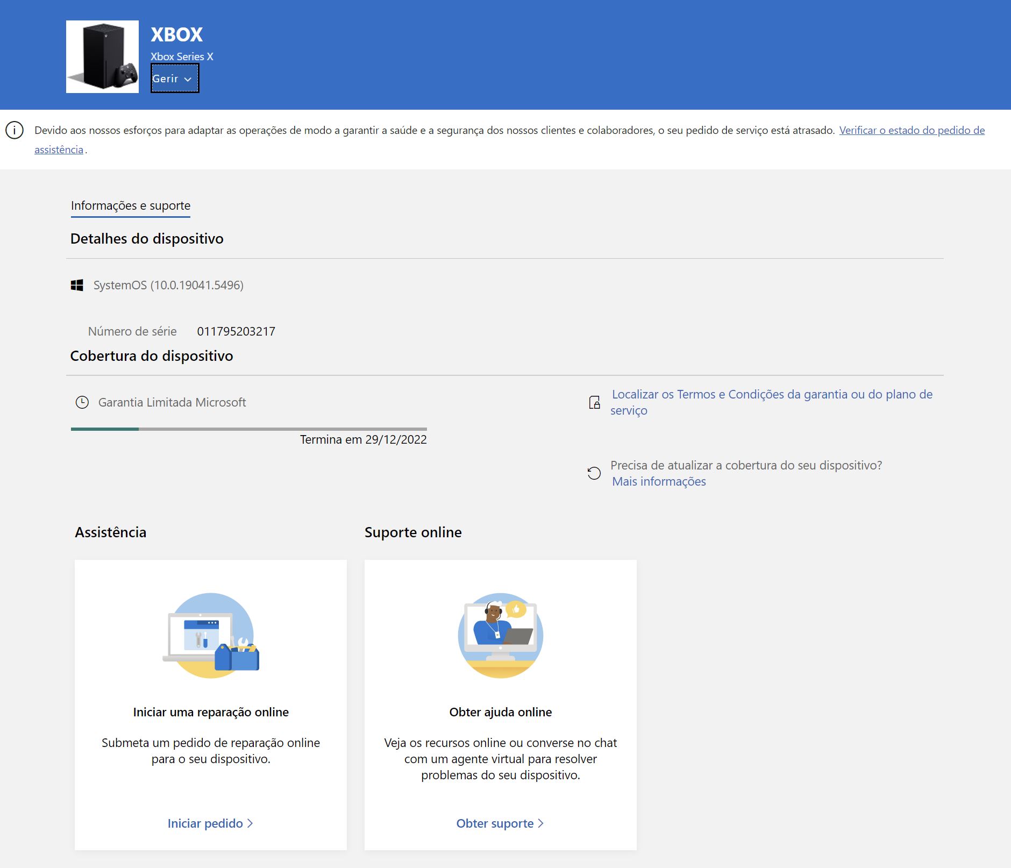Open Localizar os Termos e Condições link
Image resolution: width=1011 pixels, height=868 pixels.
coord(772,402)
